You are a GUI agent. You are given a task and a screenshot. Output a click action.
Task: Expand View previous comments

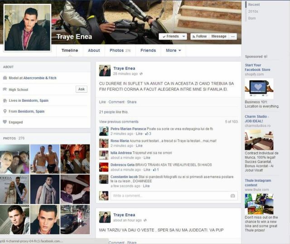[x=119, y=122]
